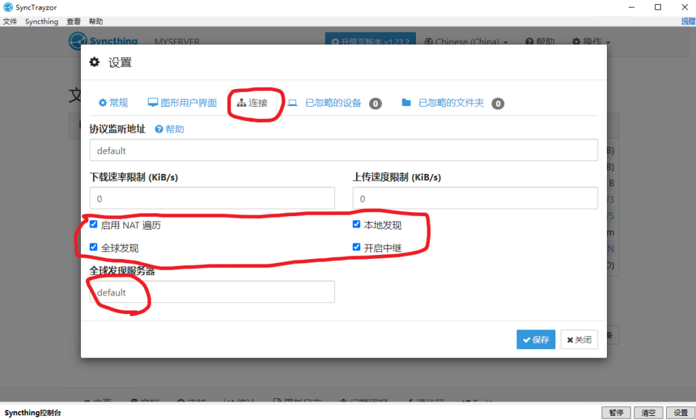Click the 帮助 link in Syncthing header

pos(540,41)
